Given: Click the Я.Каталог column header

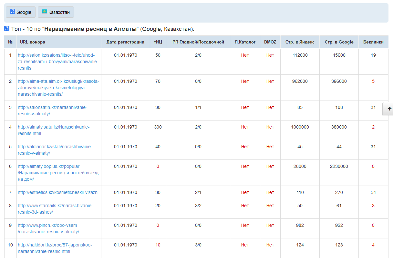Looking at the screenshot, I should pyautogui.click(x=245, y=42).
